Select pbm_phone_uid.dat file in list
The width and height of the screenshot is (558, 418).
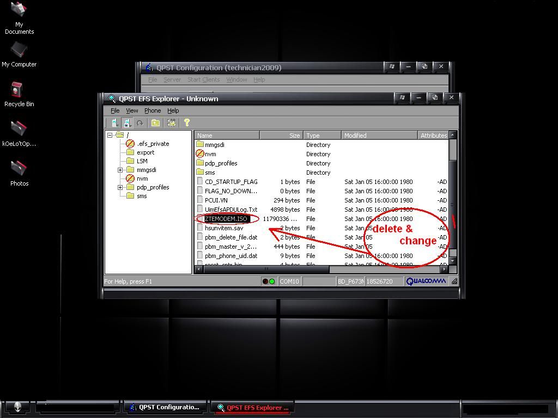(231, 256)
